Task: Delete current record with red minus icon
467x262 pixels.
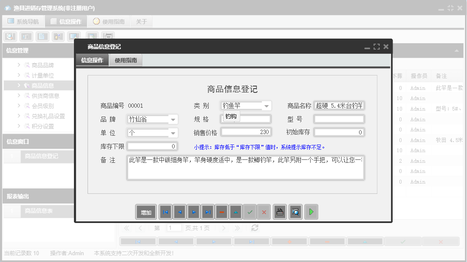Action: [x=221, y=212]
